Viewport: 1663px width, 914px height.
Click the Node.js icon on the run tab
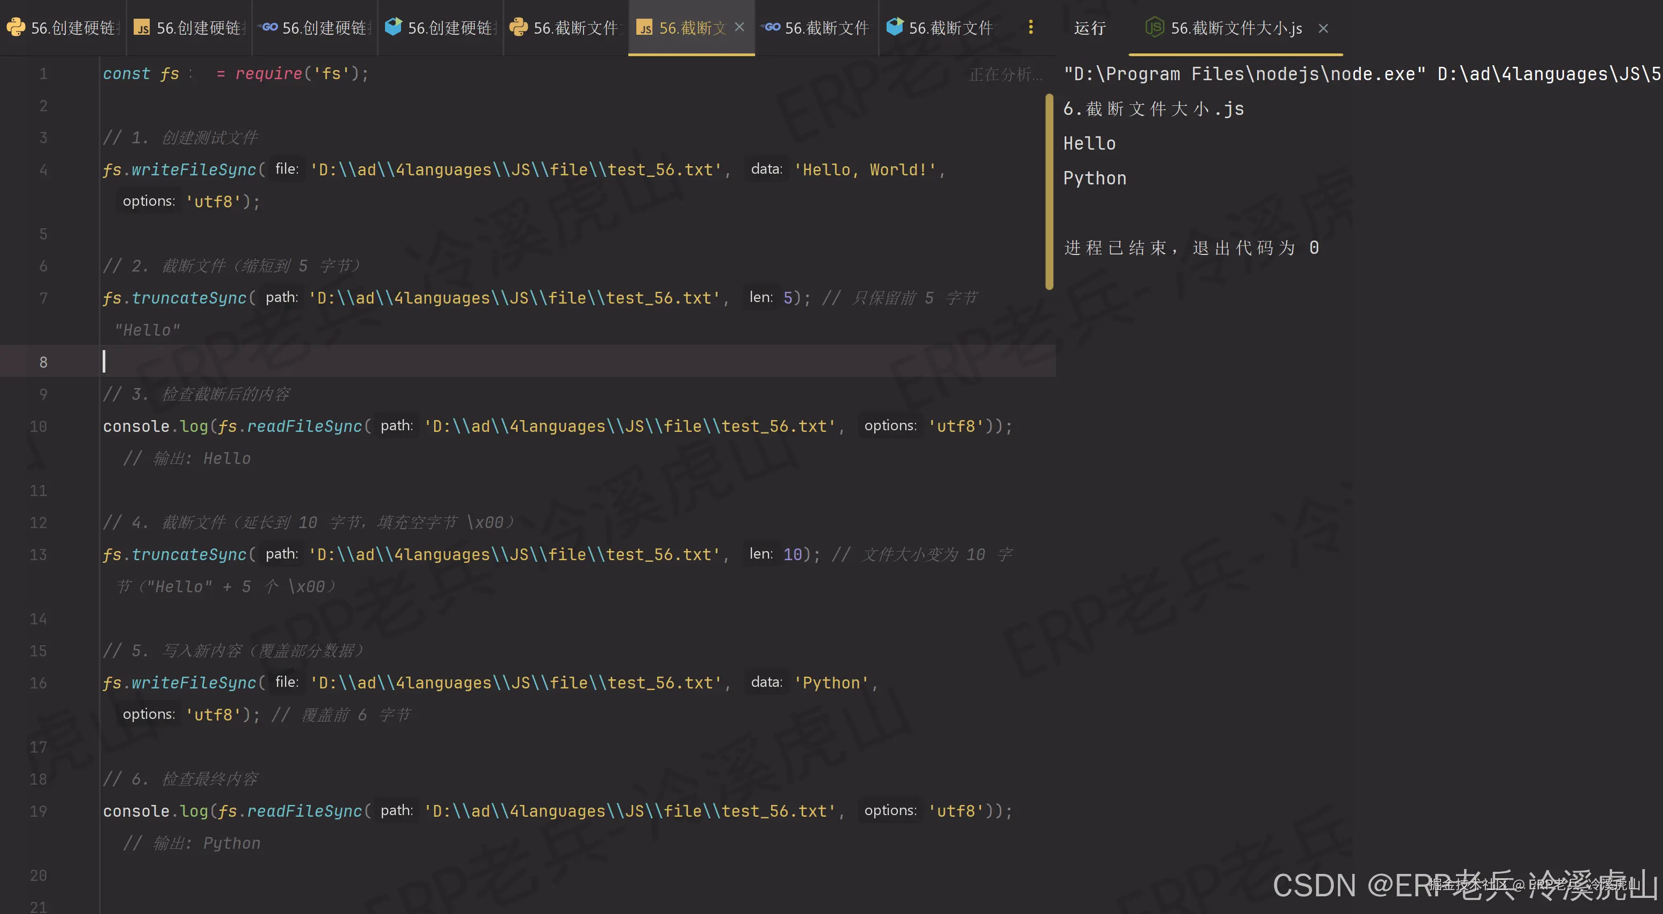tap(1154, 27)
